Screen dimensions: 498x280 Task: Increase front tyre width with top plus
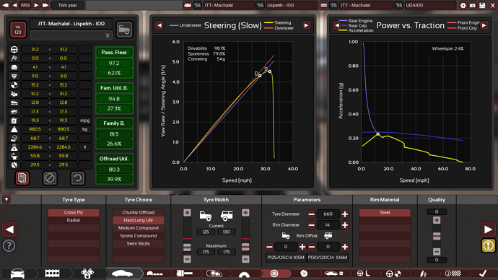tap(187, 213)
